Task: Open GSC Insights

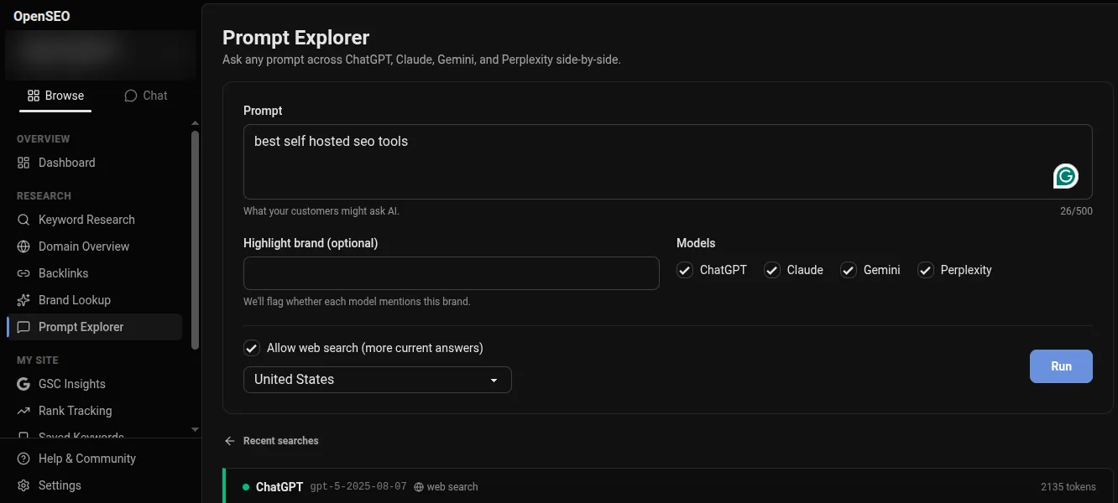Action: (94, 384)
